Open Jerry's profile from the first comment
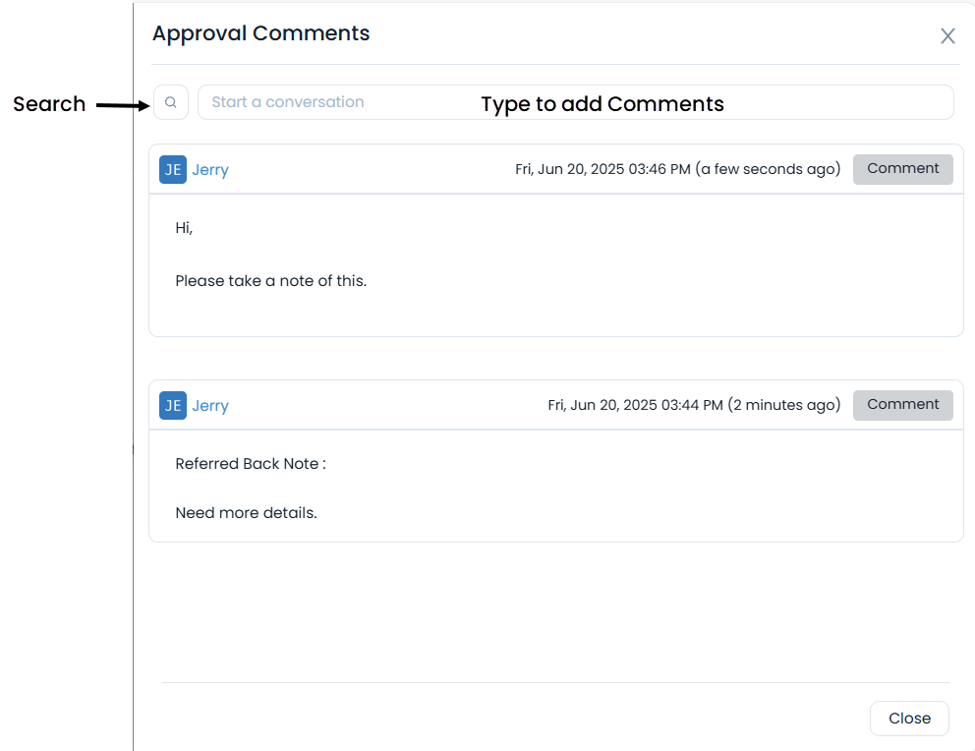975x751 pixels. (209, 169)
